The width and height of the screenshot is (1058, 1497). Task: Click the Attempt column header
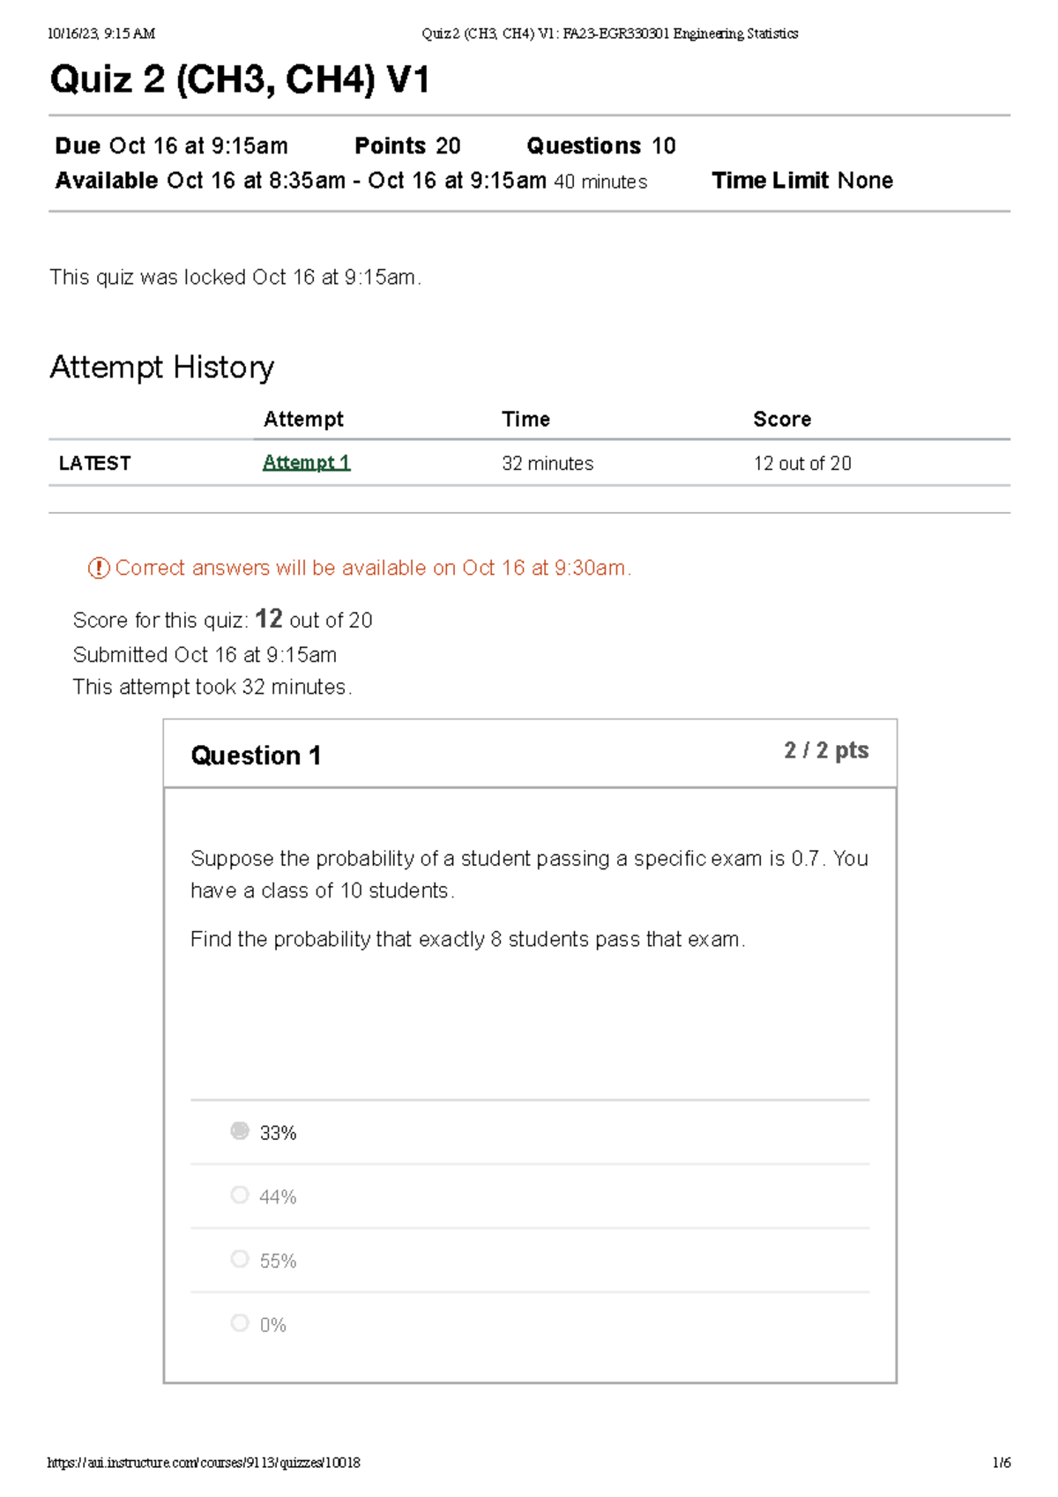coord(304,419)
